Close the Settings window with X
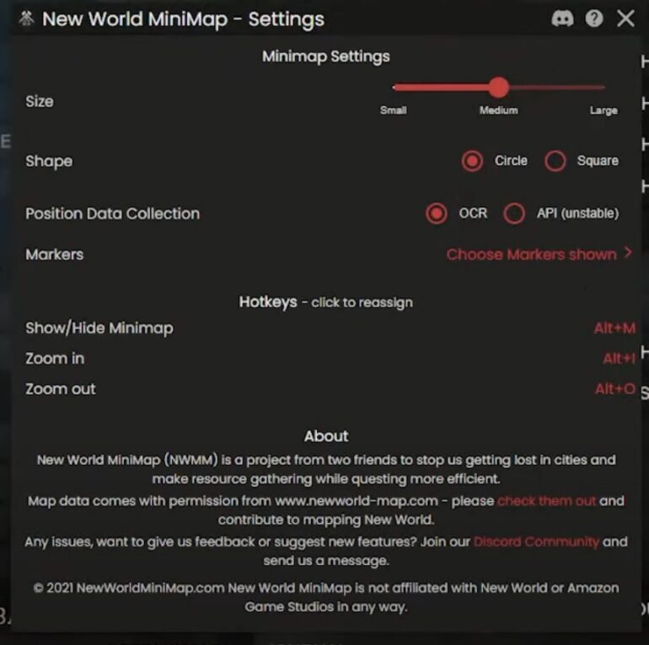 pos(625,19)
